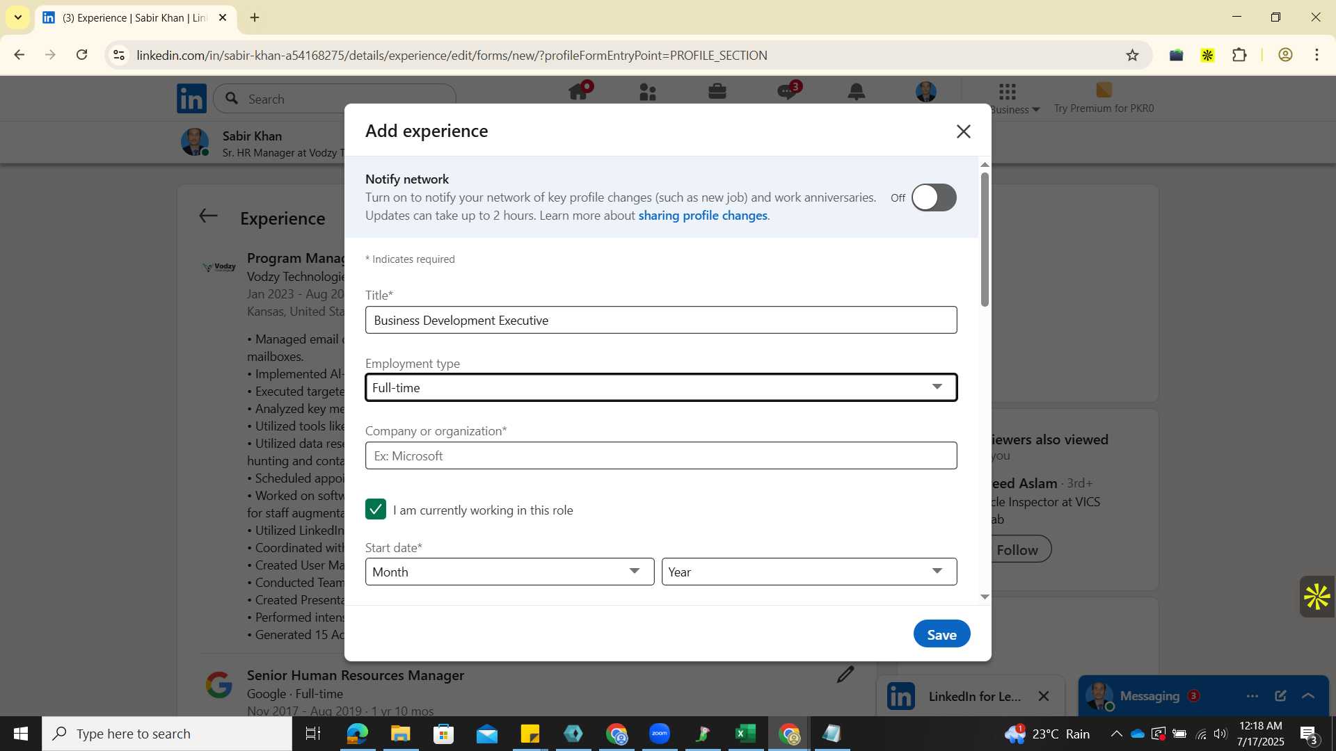Open Windows Task View

tap(313, 734)
